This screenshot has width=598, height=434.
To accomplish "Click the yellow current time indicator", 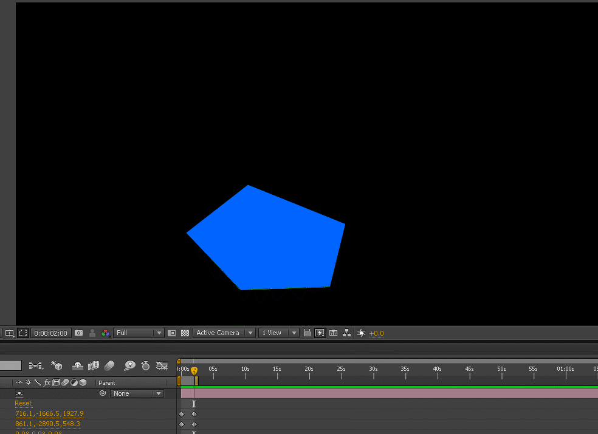I will point(194,370).
